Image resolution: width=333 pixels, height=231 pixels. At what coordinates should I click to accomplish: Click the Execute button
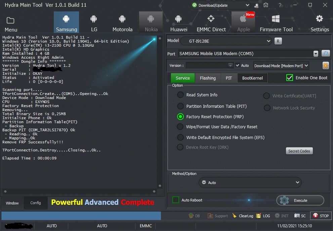pos(300,200)
